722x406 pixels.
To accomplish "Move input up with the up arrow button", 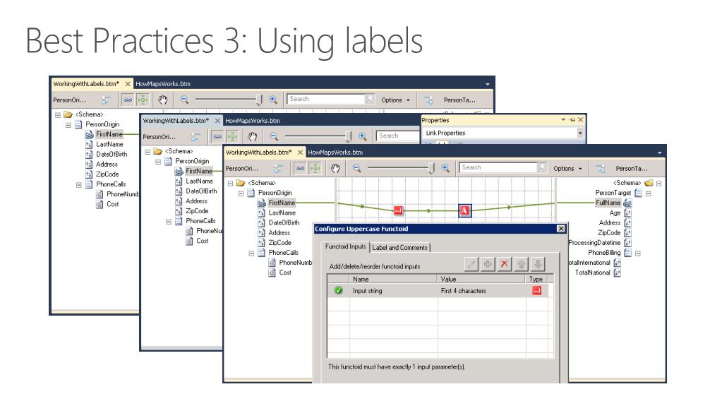I will (x=522, y=264).
